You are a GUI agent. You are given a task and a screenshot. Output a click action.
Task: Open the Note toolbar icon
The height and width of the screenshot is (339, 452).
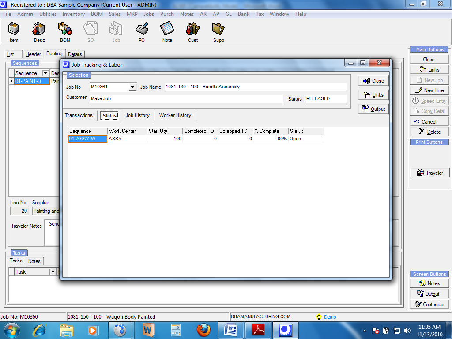pyautogui.click(x=167, y=33)
